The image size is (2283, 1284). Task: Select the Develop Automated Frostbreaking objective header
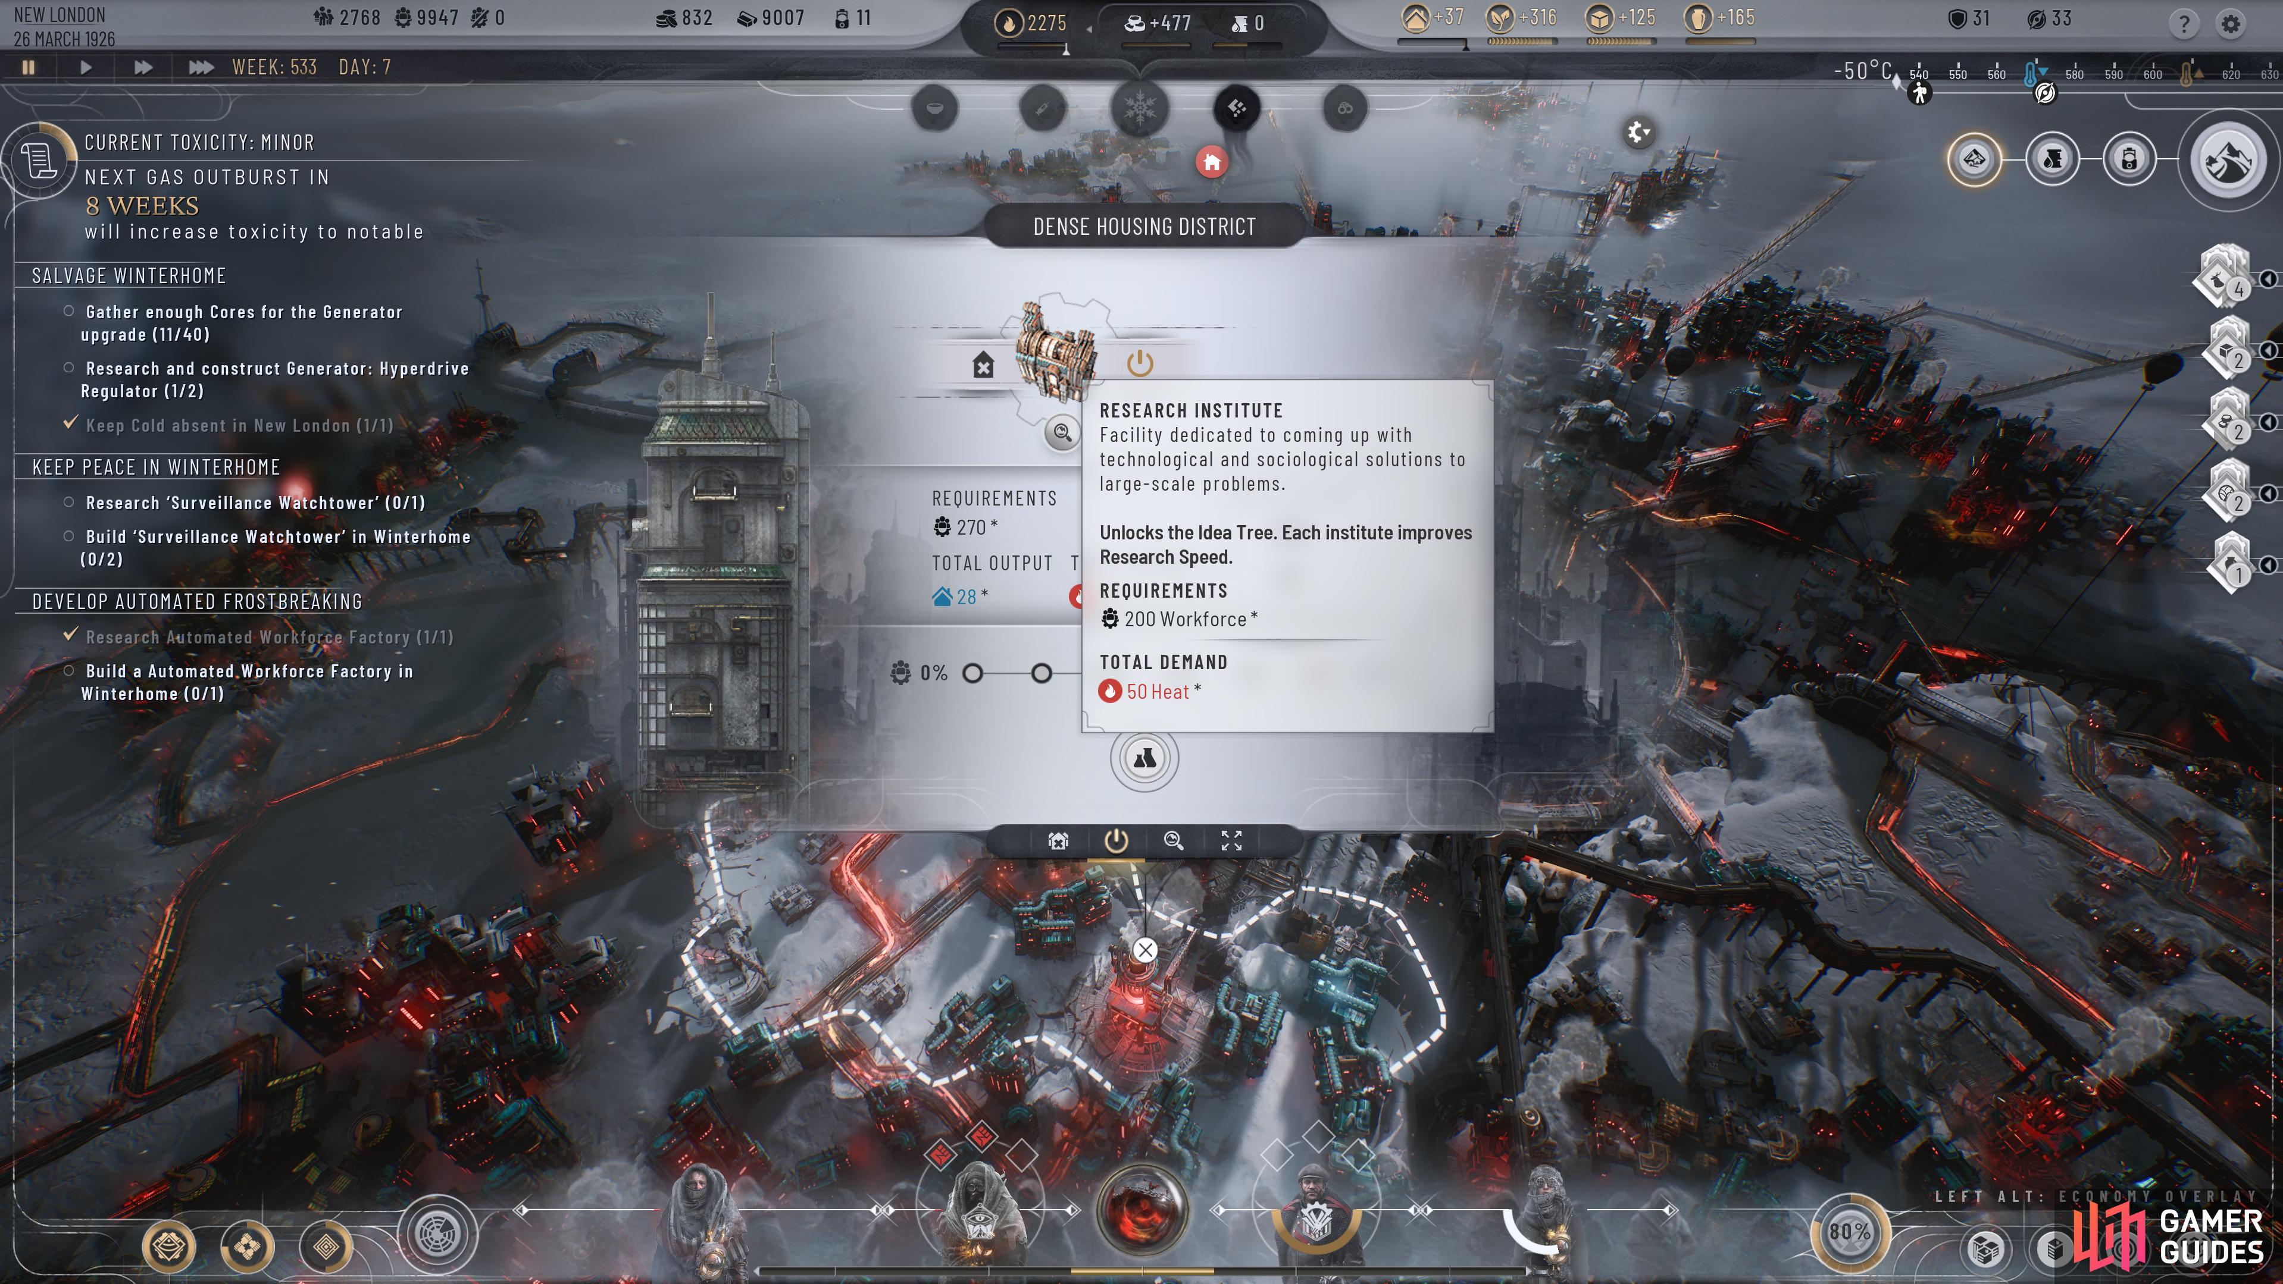coord(197,602)
